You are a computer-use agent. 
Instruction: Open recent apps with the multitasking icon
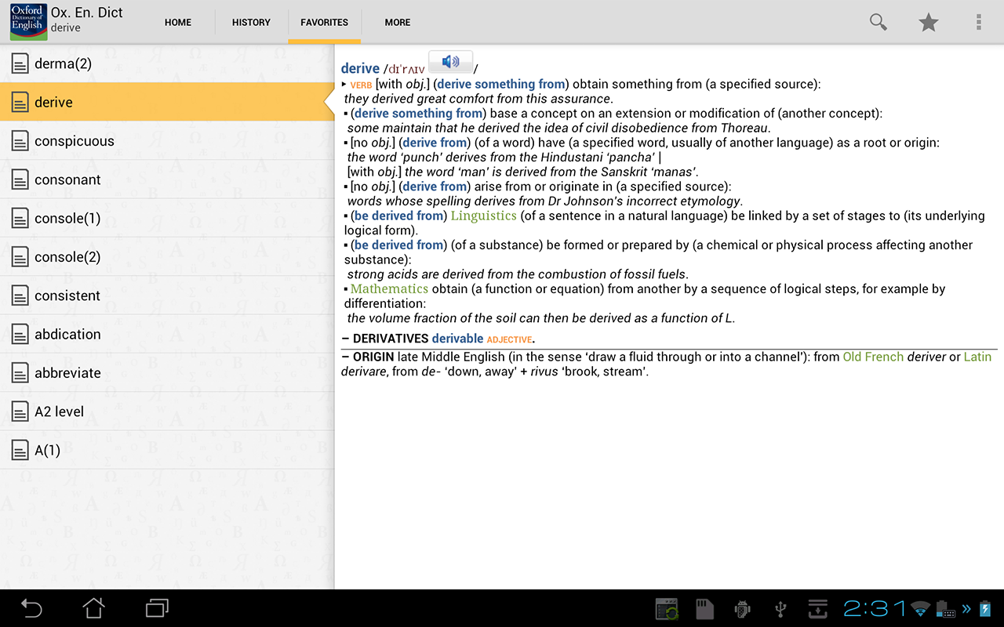tap(155, 608)
